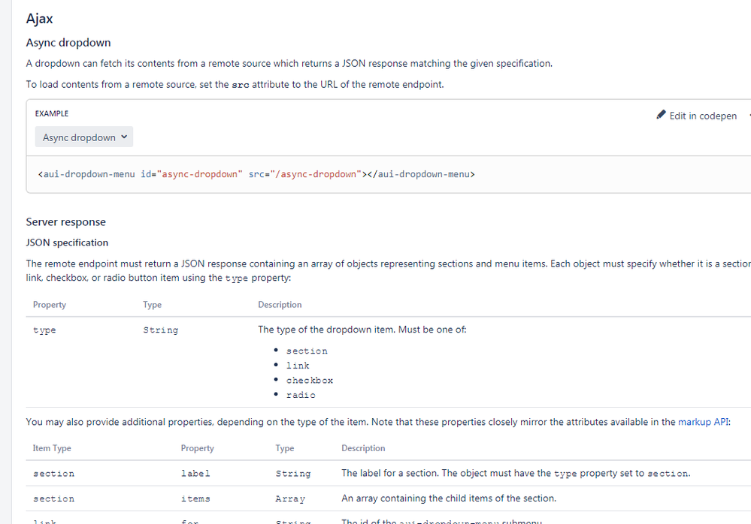
Task: Open the markup API link
Action: (x=703, y=422)
